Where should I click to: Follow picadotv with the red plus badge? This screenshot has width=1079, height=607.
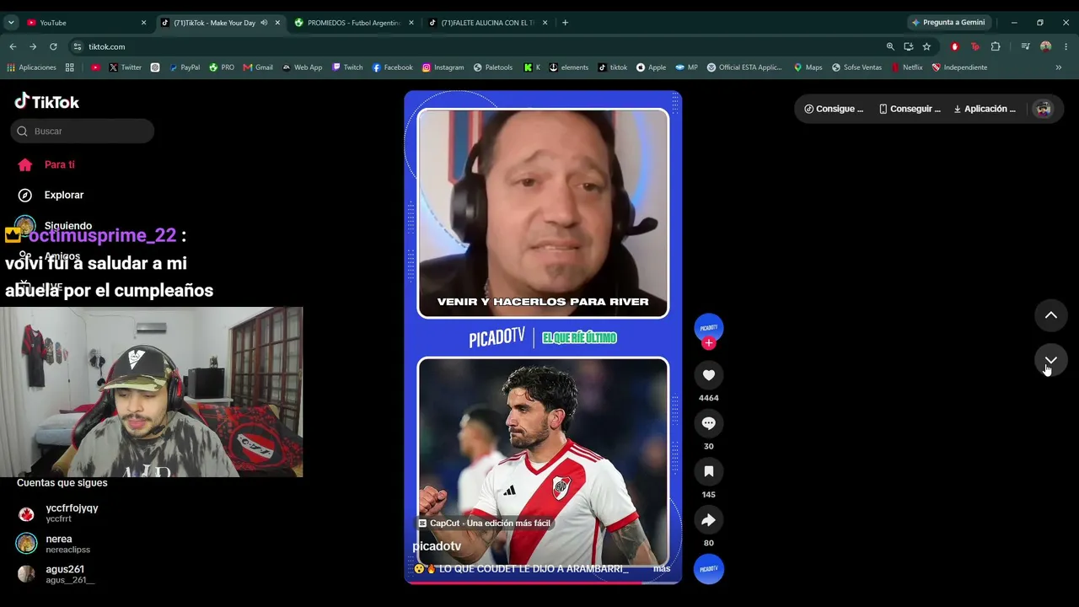click(708, 343)
